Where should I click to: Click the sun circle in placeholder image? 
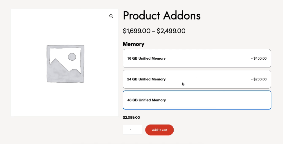(72, 57)
